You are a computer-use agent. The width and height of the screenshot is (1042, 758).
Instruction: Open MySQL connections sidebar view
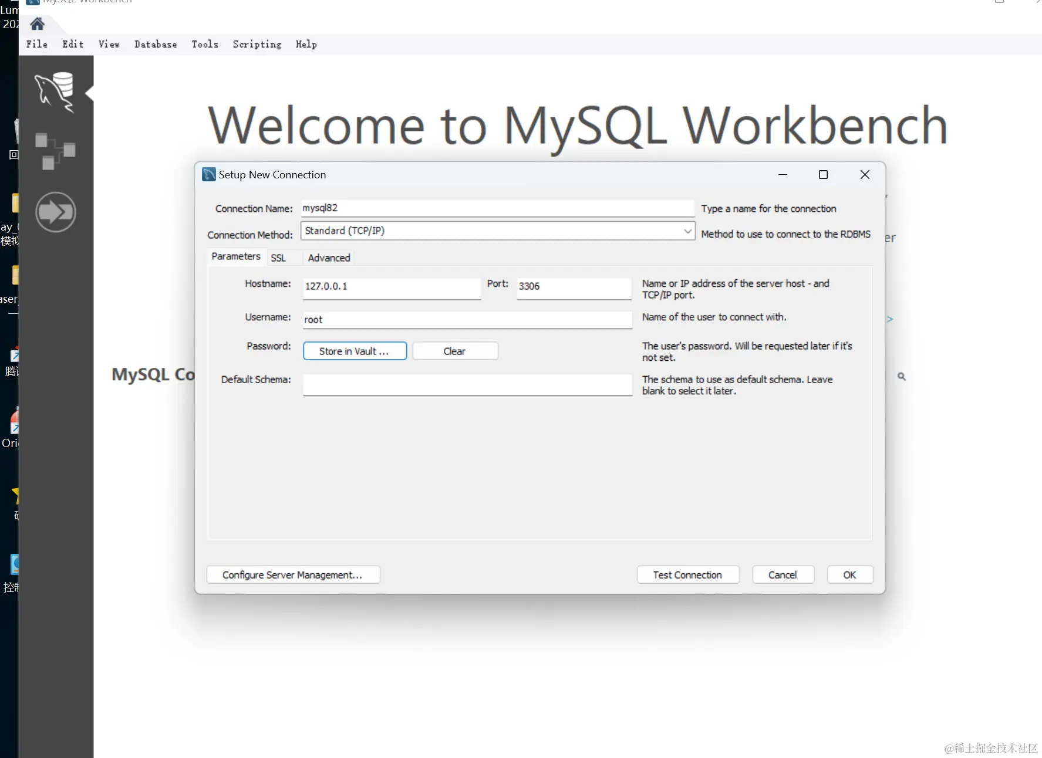tap(55, 92)
